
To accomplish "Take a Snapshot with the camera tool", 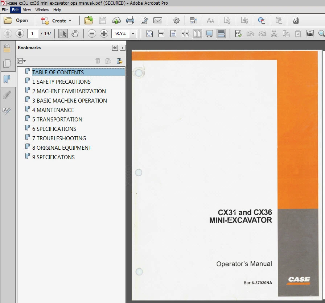I will [x=310, y=33].
